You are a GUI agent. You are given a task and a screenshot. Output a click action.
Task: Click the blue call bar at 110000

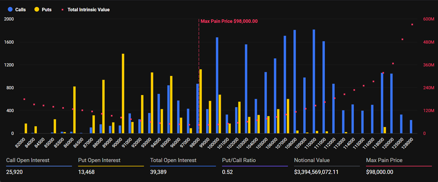click(x=314, y=81)
